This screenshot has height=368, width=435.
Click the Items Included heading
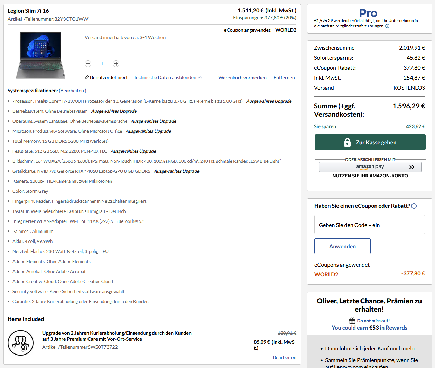click(x=26, y=319)
